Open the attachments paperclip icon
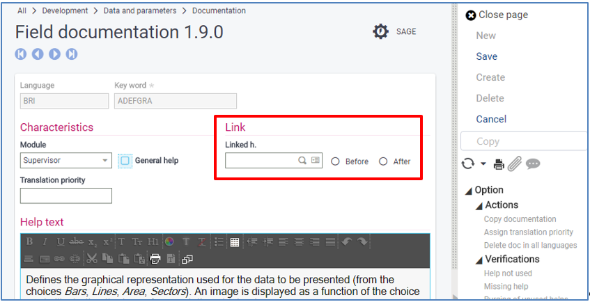590x302 pixels. [x=514, y=164]
